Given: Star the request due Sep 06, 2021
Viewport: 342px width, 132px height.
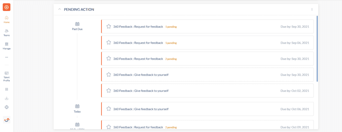Looking at the screenshot, I should point(109,43).
